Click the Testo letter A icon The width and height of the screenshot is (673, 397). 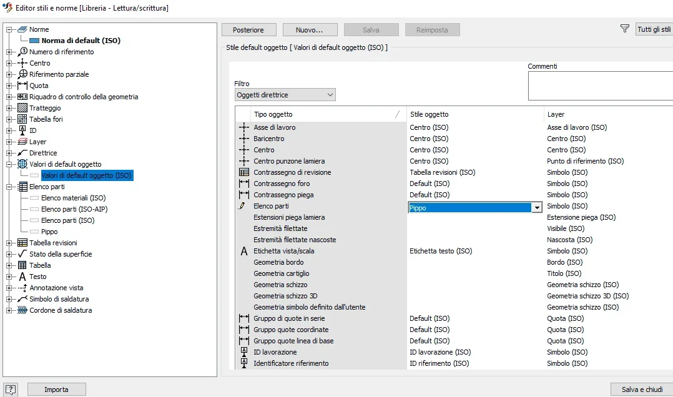pos(22,277)
